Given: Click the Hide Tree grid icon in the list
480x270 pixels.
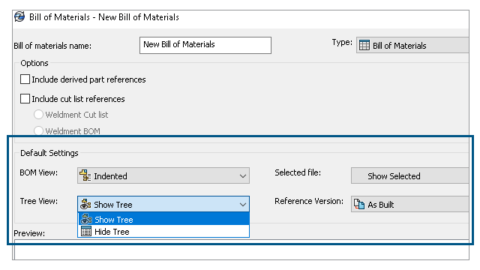Looking at the screenshot, I should 86,232.
